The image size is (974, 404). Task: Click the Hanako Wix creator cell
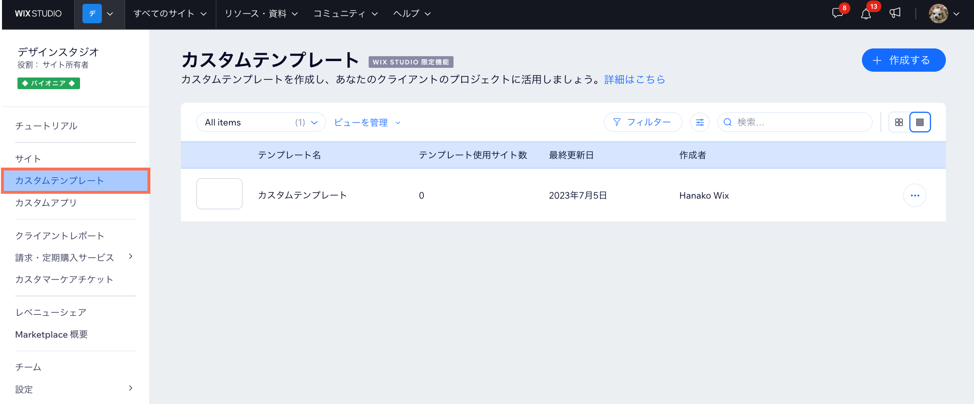(x=704, y=195)
